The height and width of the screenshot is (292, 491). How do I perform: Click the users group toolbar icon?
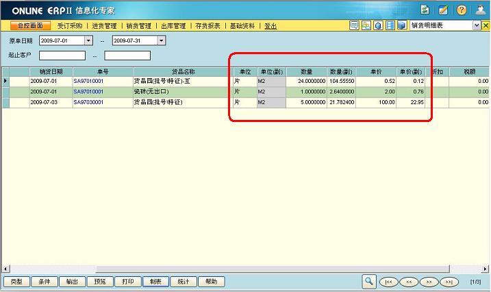366,25
